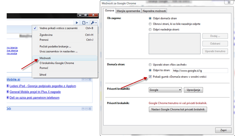235x136 pixels.
Task: Minimize the Mobile.si gadget
Action: [x=87, y=80]
